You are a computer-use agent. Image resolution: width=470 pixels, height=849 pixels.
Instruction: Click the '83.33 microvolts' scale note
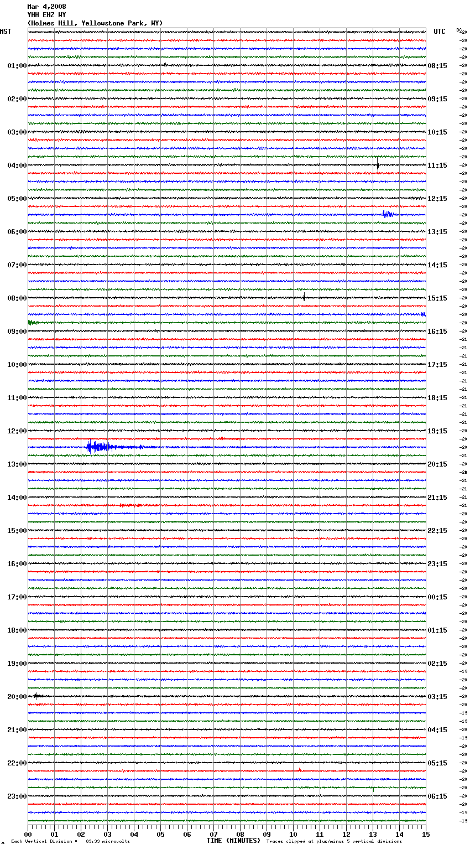click(108, 841)
